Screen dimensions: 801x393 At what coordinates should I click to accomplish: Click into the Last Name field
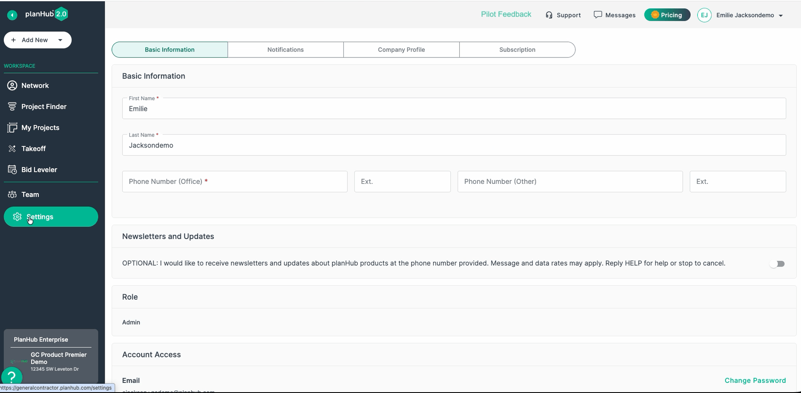coord(454,145)
